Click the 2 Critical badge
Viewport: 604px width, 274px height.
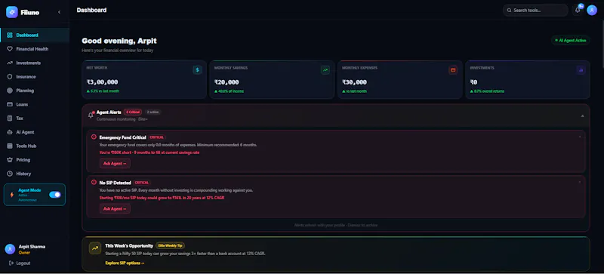click(x=133, y=112)
